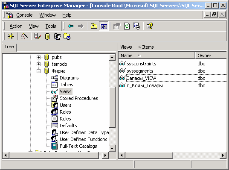Image resolution: width=229 pixels, height=170 pixels.
Task: Expand the tempdb database node
Action: [x=38, y=64]
